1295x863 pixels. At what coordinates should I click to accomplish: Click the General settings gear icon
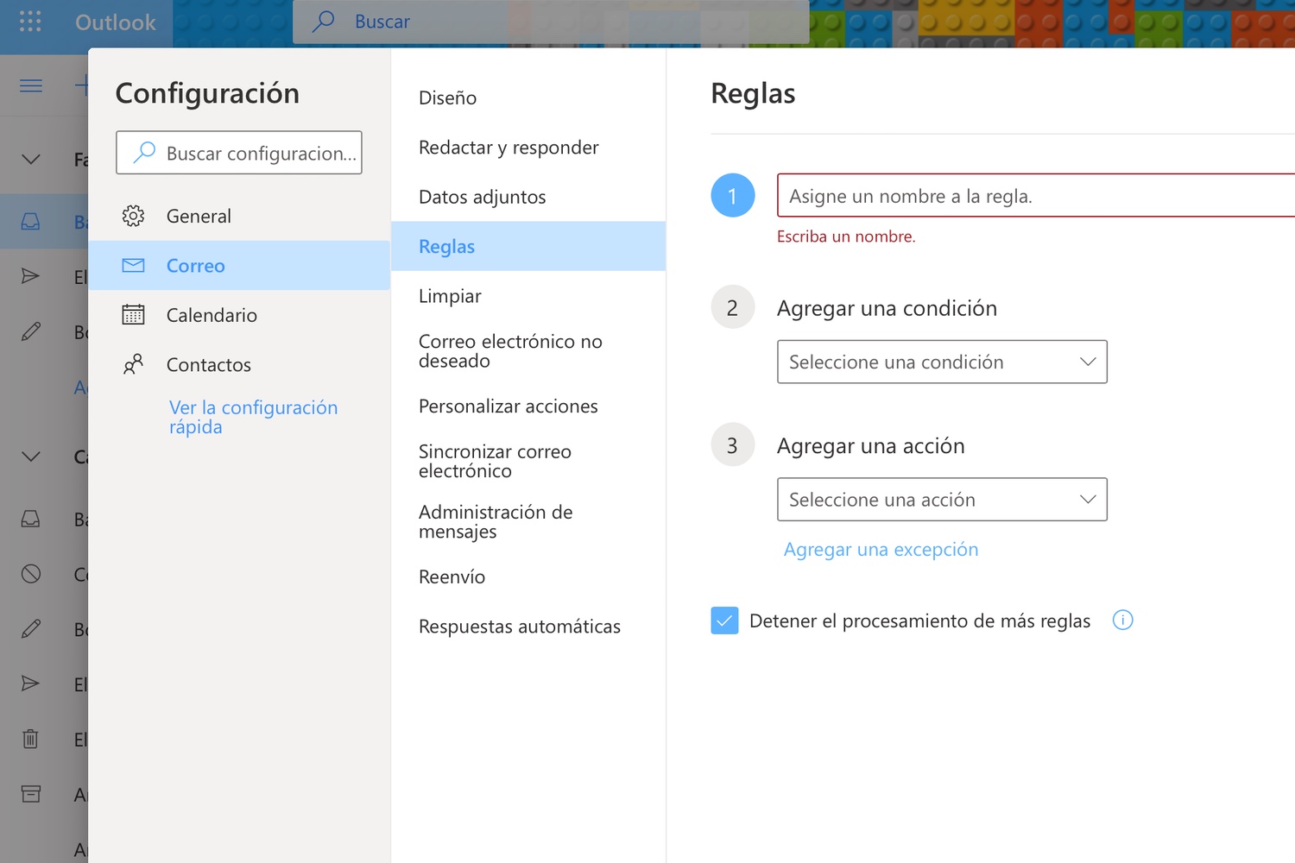133,216
